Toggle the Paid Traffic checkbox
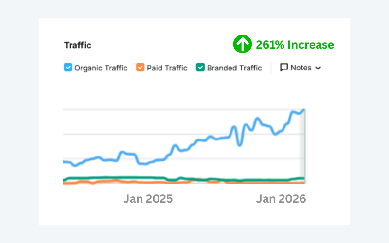Viewport: 389px width, 243px height. (x=140, y=68)
